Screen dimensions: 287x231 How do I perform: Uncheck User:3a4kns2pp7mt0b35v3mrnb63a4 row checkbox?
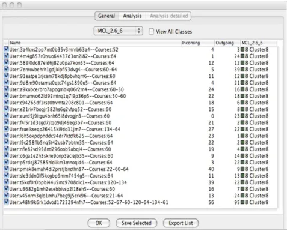(x=6, y=49)
